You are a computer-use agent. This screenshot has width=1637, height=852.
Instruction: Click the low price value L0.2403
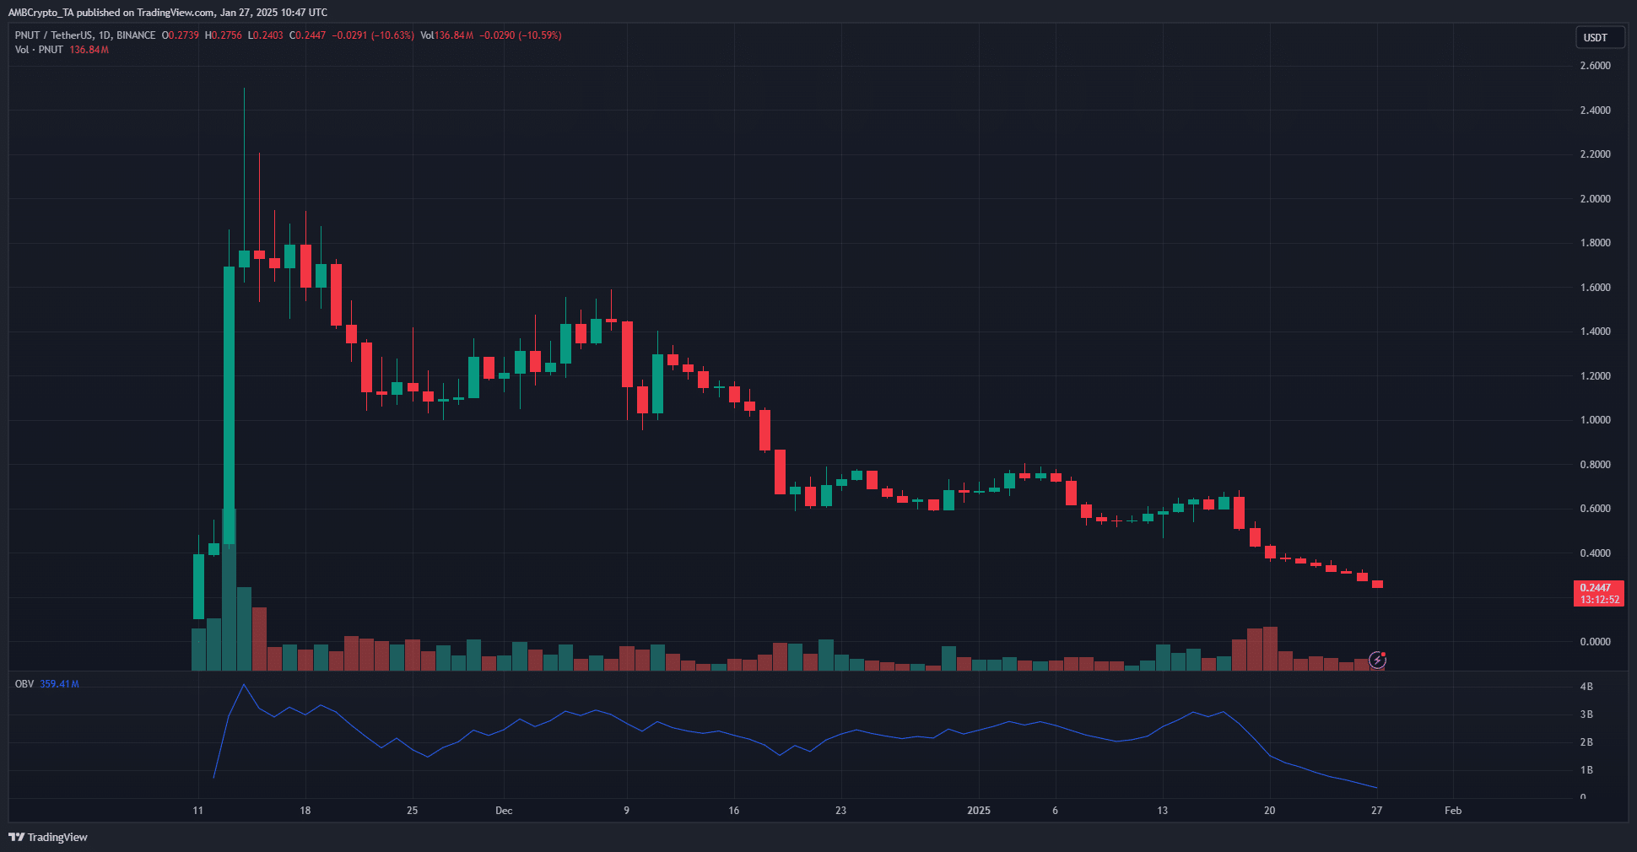[265, 35]
